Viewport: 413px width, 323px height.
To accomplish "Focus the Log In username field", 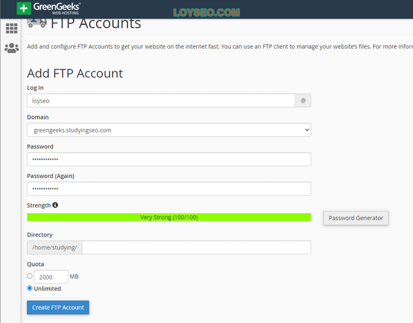I will pyautogui.click(x=161, y=100).
